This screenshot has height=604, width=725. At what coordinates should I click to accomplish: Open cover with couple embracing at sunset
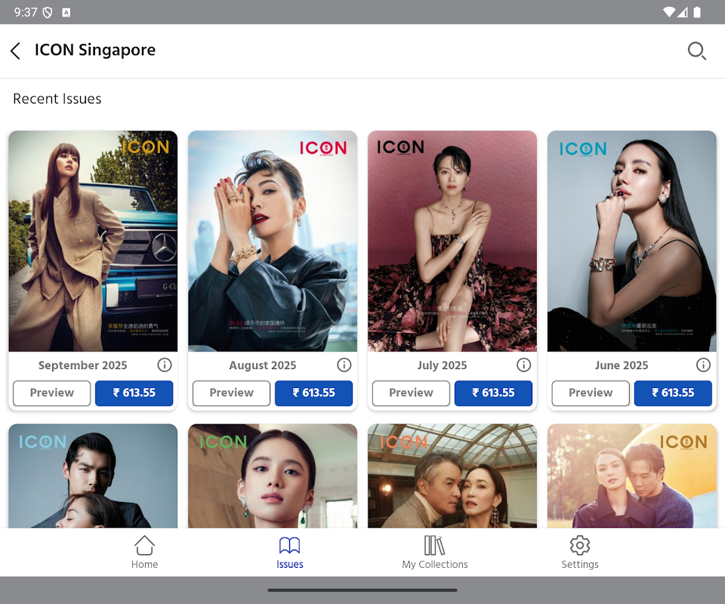tap(631, 476)
